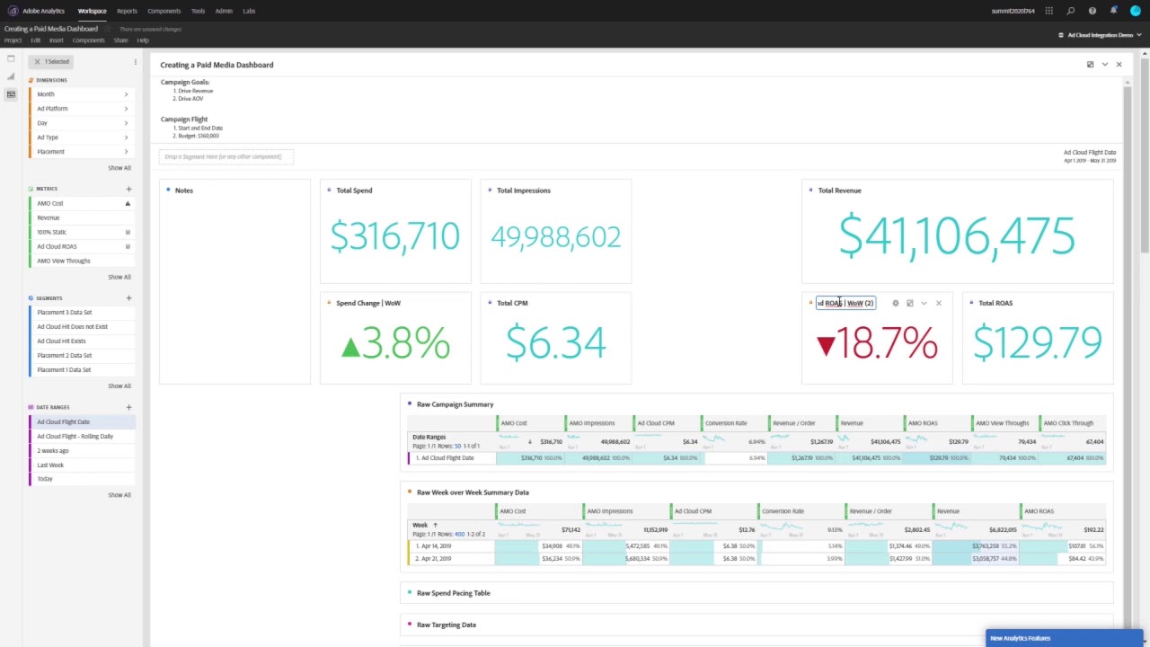Favorite the project with star icon
The height and width of the screenshot is (647, 1150).
pyautogui.click(x=107, y=29)
